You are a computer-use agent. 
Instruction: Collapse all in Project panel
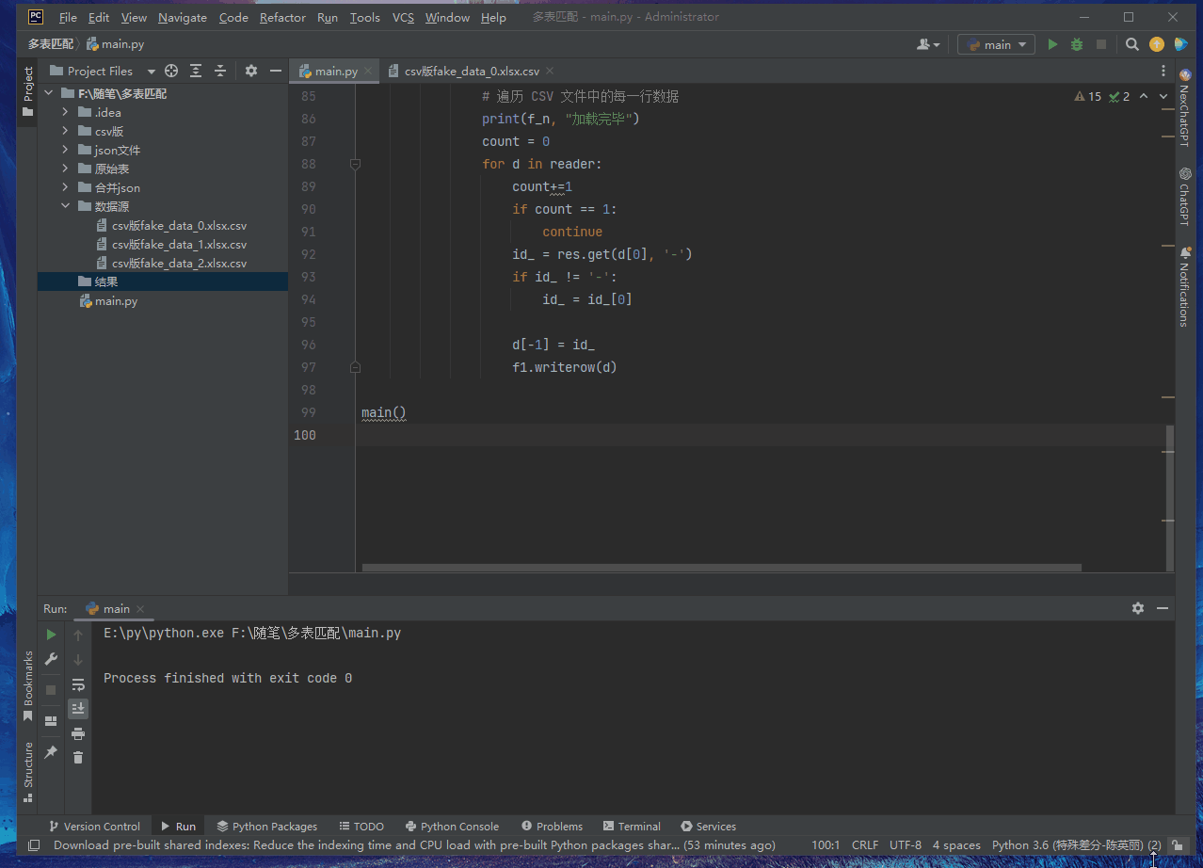click(220, 71)
